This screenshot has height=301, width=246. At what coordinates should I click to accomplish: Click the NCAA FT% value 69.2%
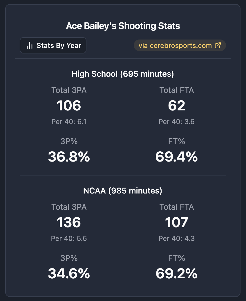click(x=176, y=274)
